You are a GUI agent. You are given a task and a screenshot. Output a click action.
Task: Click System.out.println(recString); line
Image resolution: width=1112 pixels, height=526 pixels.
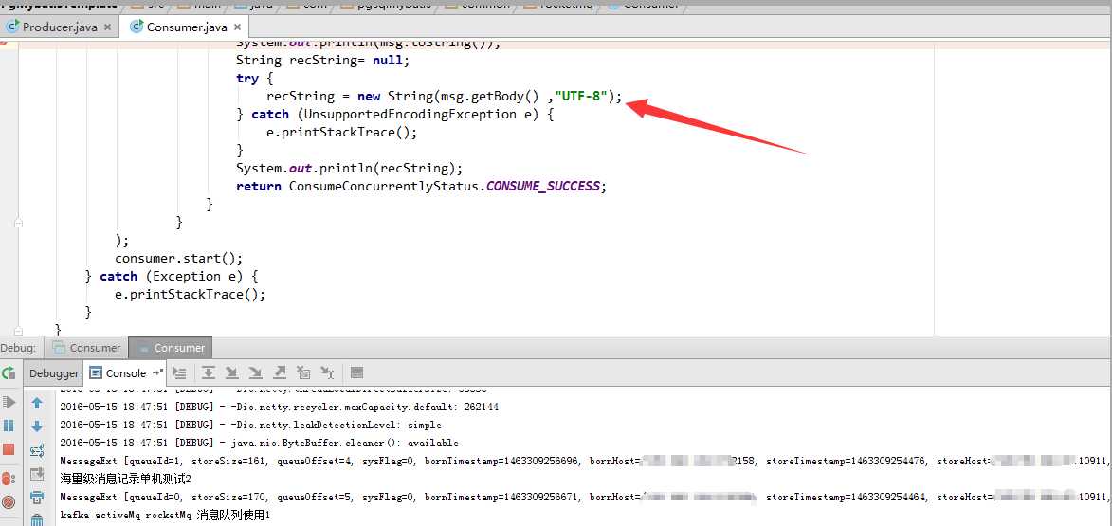pyautogui.click(x=349, y=168)
